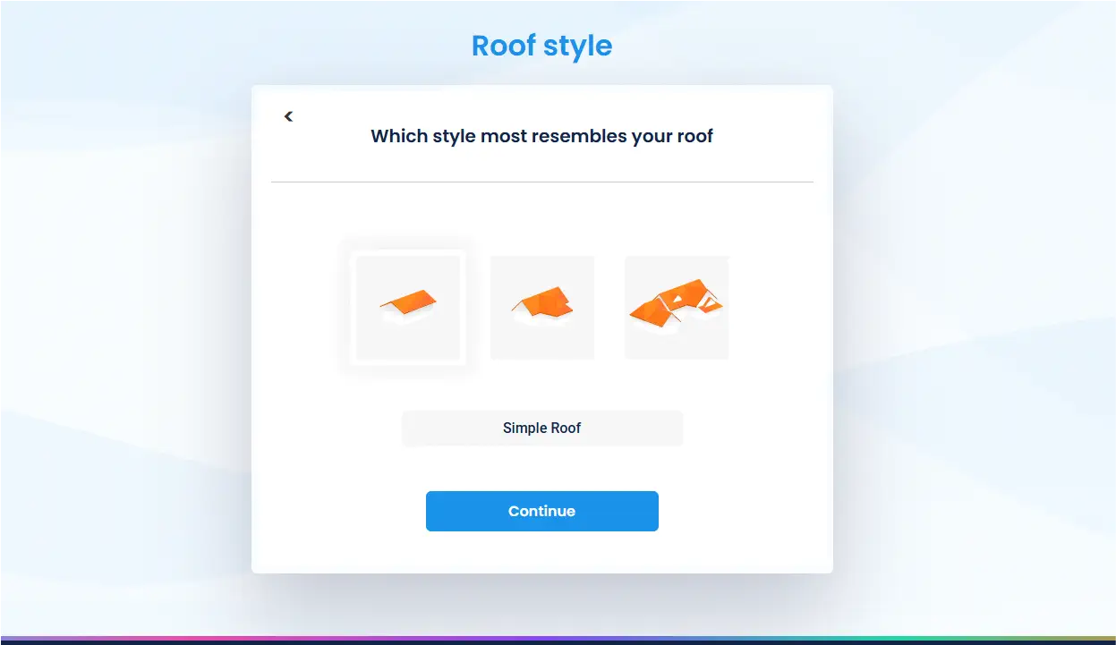Click the "Which style most resembles" question text
This screenshot has height=645, width=1116.
(x=542, y=137)
